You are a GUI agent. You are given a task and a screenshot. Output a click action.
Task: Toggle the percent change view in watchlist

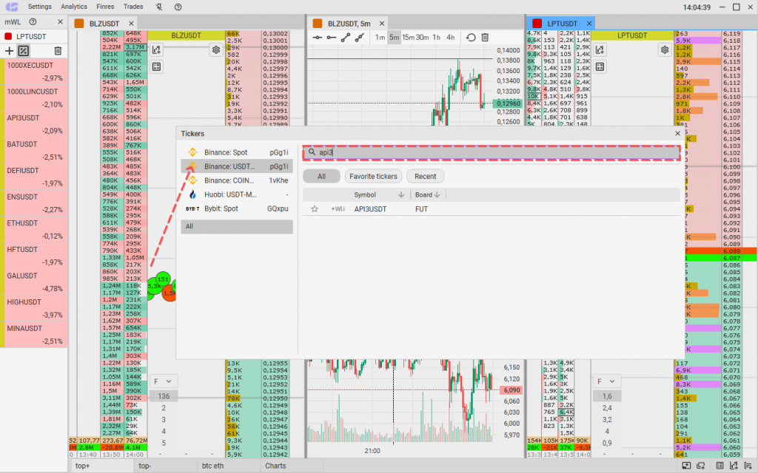point(23,51)
